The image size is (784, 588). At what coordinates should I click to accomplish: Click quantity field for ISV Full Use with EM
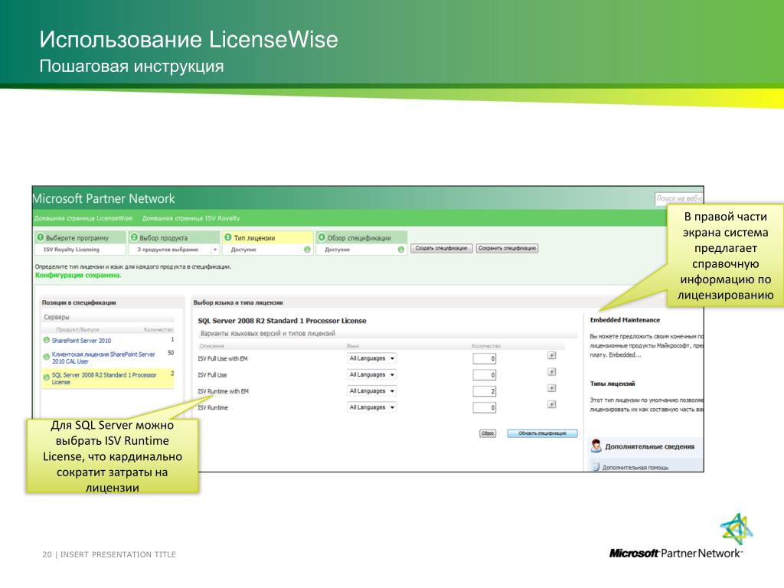tap(485, 358)
